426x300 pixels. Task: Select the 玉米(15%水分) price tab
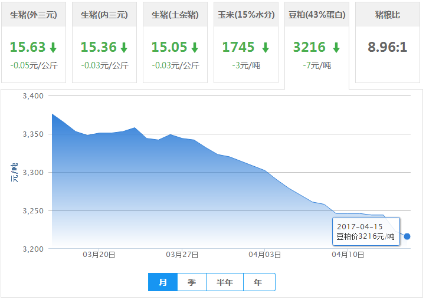246,42
